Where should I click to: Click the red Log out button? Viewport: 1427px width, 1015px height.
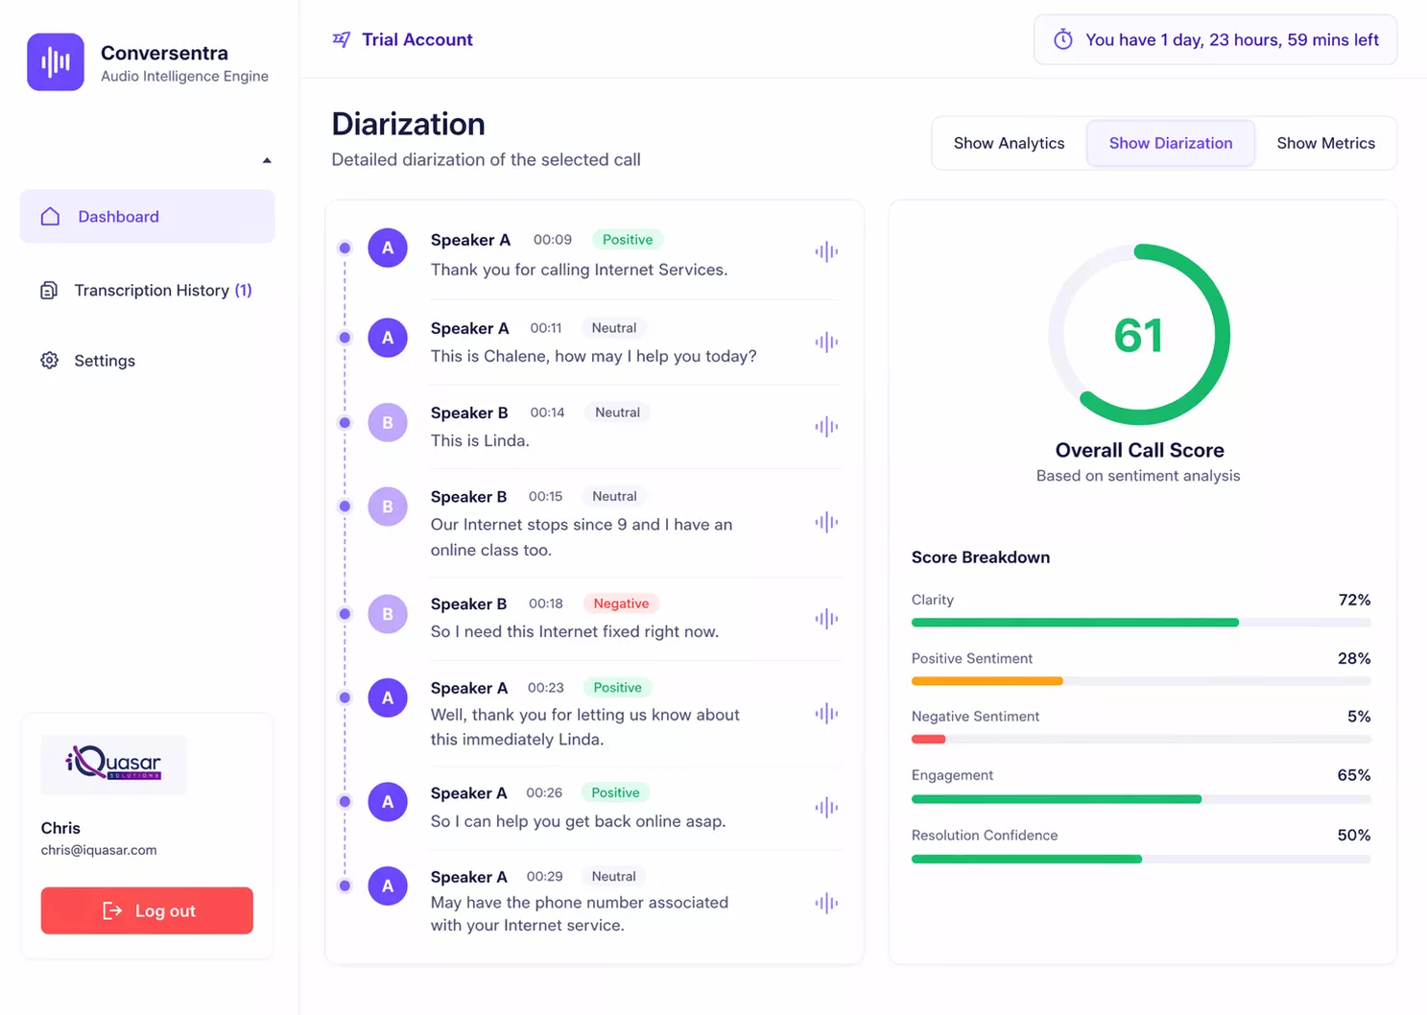click(x=147, y=910)
